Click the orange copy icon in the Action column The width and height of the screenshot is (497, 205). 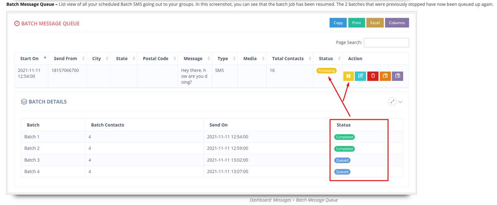[385, 76]
